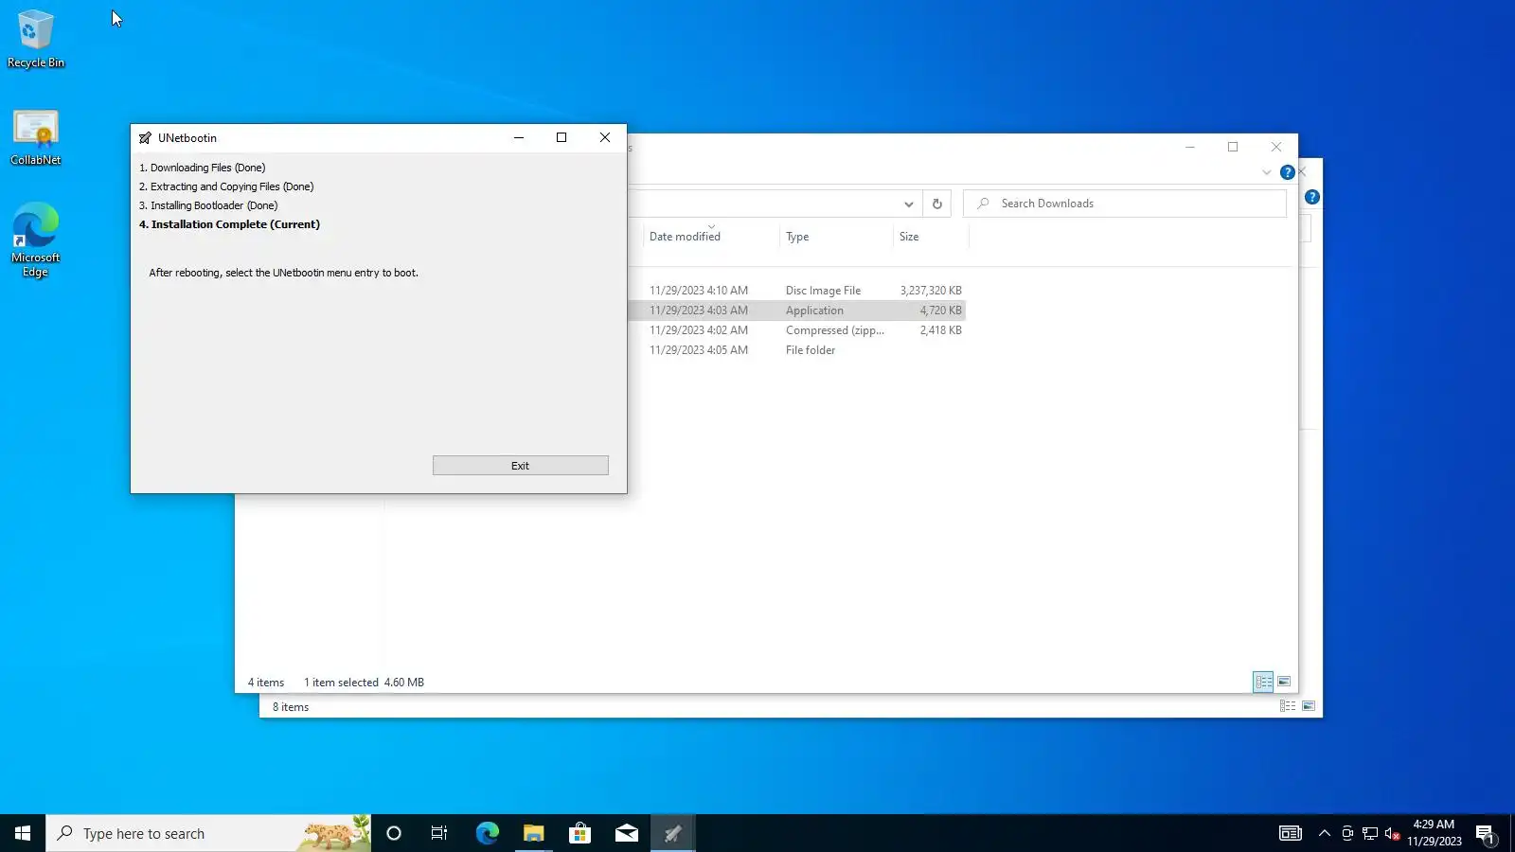Click the '8 items' status of back window
Screen dimensions: 1515x852
(x=291, y=707)
